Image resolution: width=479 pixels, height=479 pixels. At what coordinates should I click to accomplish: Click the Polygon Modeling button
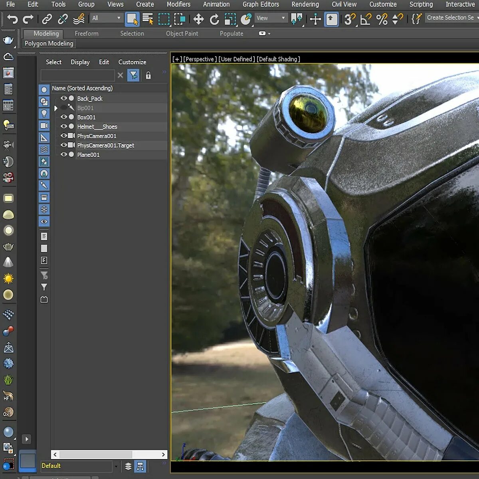point(49,44)
